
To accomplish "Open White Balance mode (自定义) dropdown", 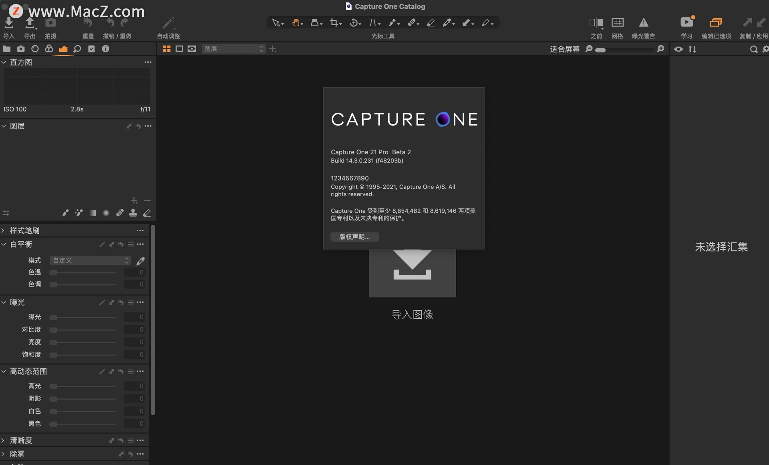I will click(90, 261).
